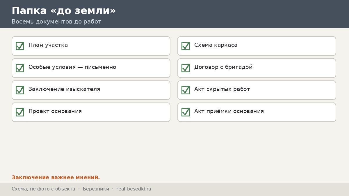Open the real-besedki.ru link in footer

[x=134, y=189]
